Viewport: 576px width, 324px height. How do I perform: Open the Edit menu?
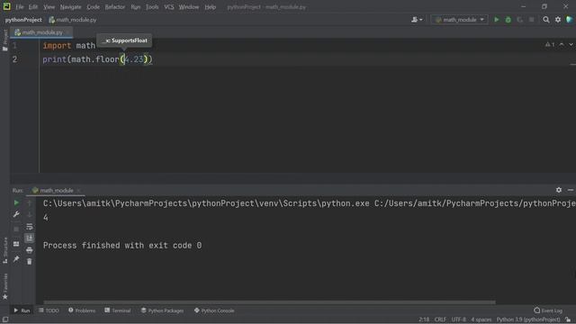pyautogui.click(x=33, y=7)
